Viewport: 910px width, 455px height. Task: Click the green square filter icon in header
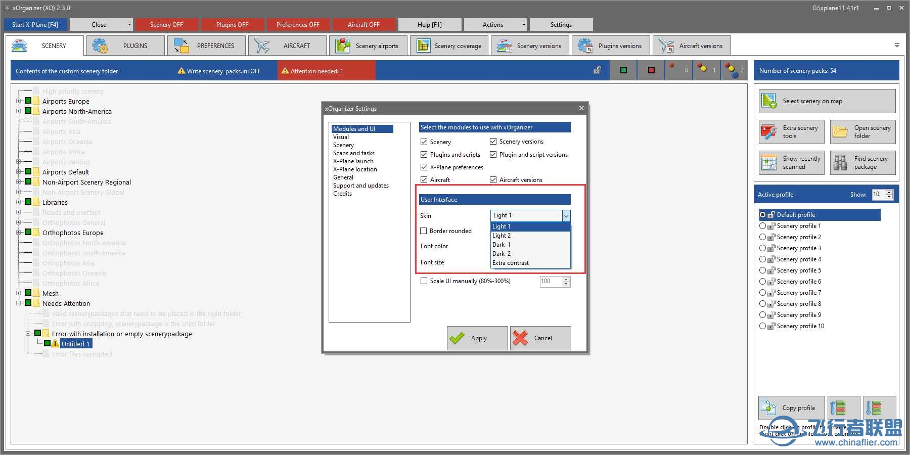point(623,70)
